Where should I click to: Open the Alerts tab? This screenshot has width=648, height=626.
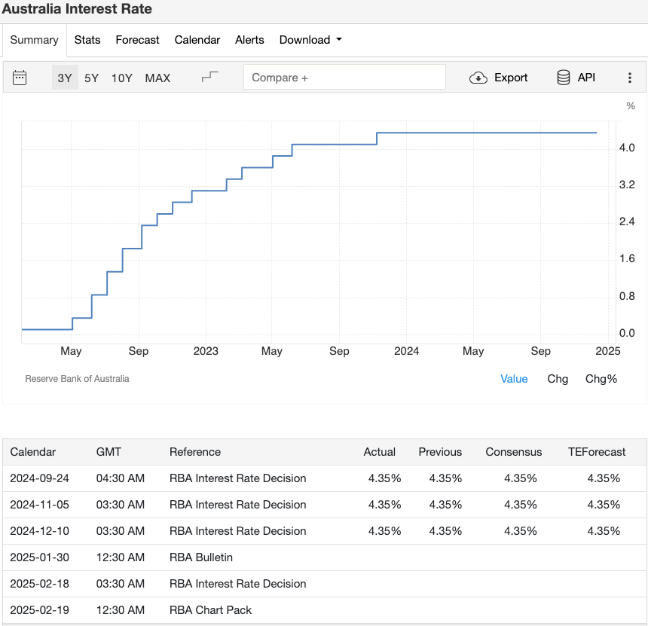249,40
